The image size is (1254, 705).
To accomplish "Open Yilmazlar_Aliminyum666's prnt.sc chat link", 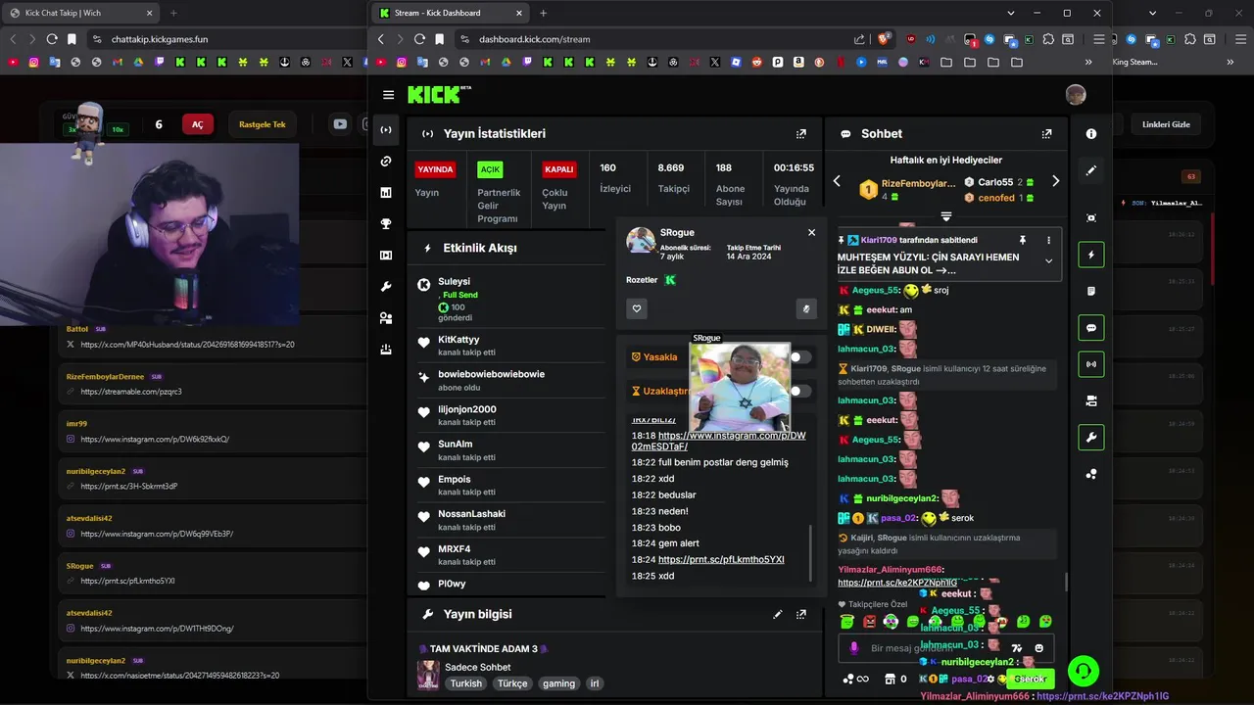I will (897, 583).
